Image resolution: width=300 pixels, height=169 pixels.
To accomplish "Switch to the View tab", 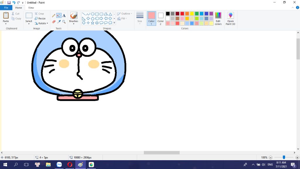I will click(31, 8).
